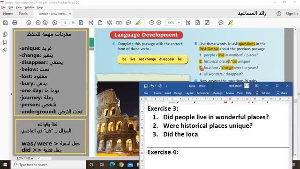Click the page number field showing 52
Screen dimensions: 300x169
[65, 23]
